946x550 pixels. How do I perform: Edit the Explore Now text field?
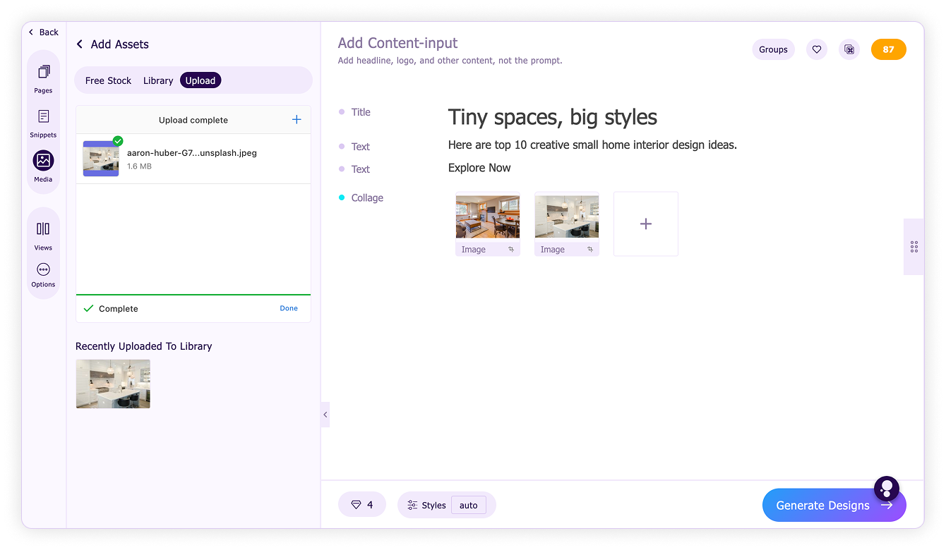(x=479, y=168)
